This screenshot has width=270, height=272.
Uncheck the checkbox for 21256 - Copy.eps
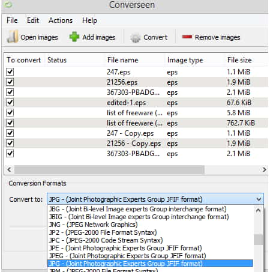[10, 143]
